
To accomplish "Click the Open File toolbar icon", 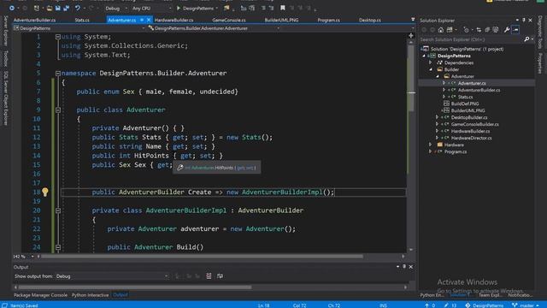I will [x=50, y=8].
